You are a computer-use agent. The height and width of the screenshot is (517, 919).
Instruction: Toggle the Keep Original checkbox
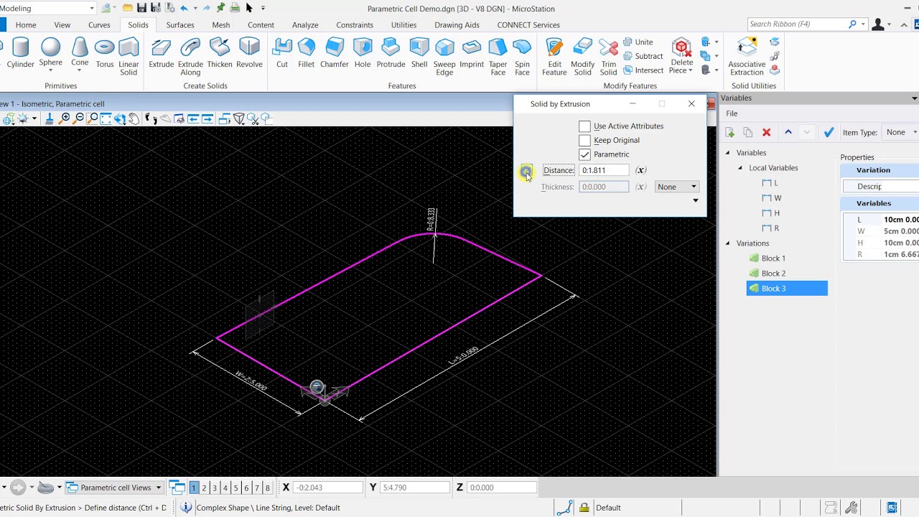coord(584,140)
